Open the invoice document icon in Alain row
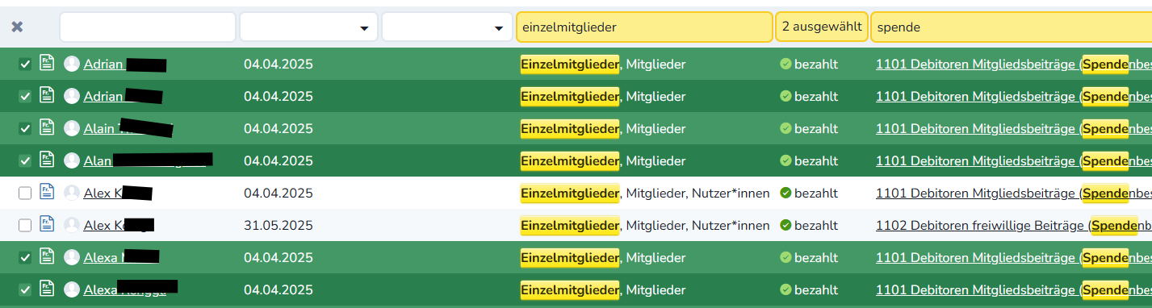Screen dimensions: 1152x308 pyautogui.click(x=47, y=127)
